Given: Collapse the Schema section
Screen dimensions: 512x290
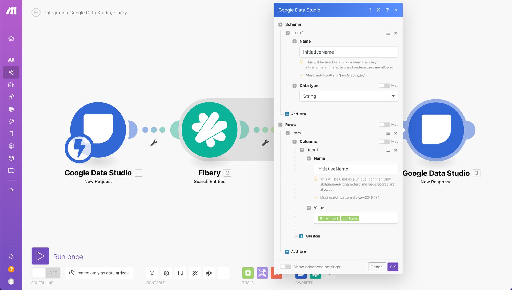Looking at the screenshot, I should [281, 24].
